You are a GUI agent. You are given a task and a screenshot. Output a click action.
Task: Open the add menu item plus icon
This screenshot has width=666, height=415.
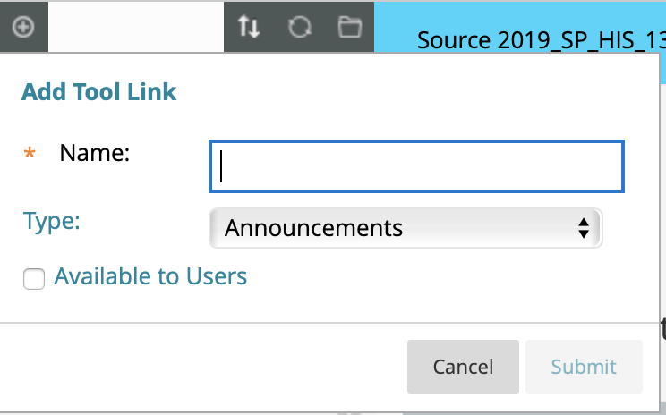pos(23,27)
